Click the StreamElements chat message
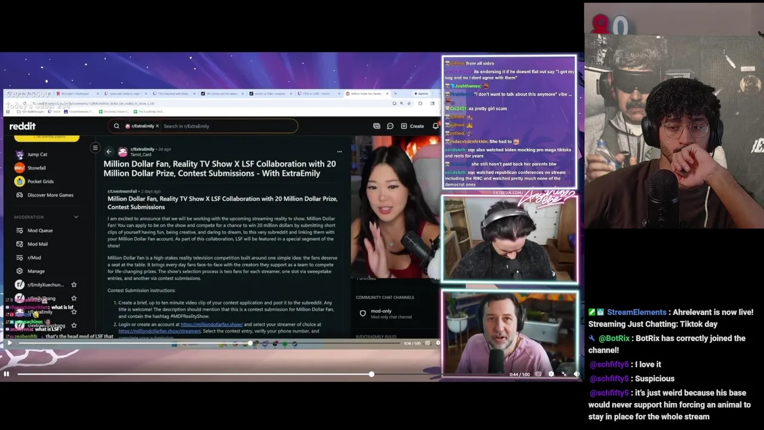The image size is (764, 430). click(x=671, y=318)
